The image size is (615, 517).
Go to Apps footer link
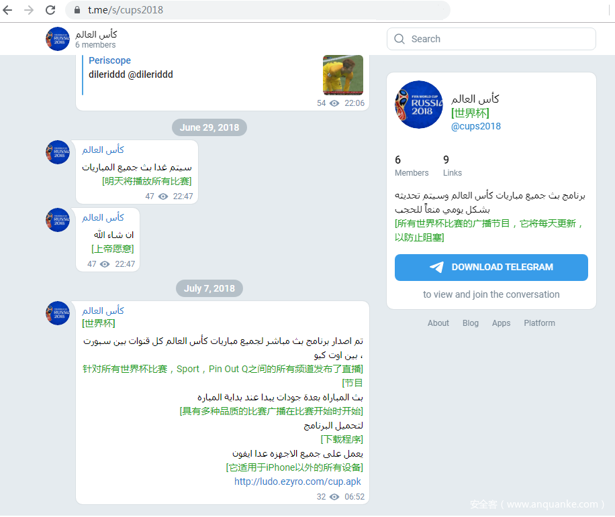point(502,323)
